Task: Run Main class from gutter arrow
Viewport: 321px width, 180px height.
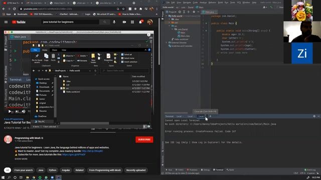Action: 206,23
